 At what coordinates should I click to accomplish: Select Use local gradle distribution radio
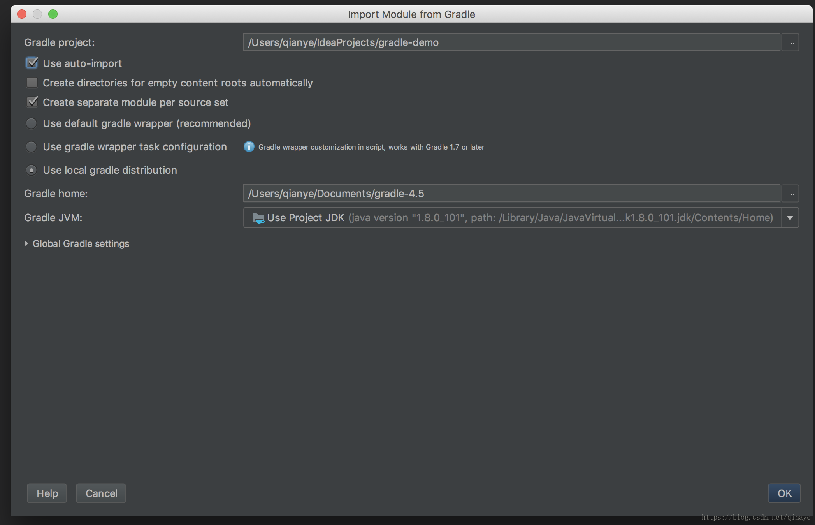click(x=31, y=170)
